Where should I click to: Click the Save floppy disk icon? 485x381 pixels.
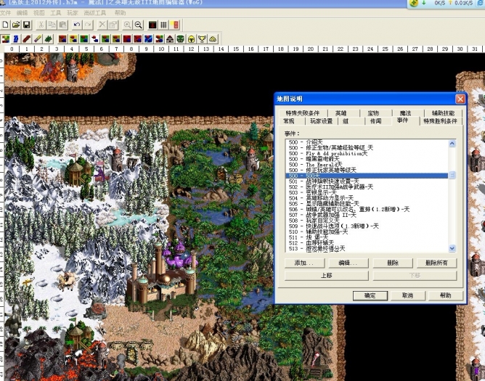tap(27, 25)
